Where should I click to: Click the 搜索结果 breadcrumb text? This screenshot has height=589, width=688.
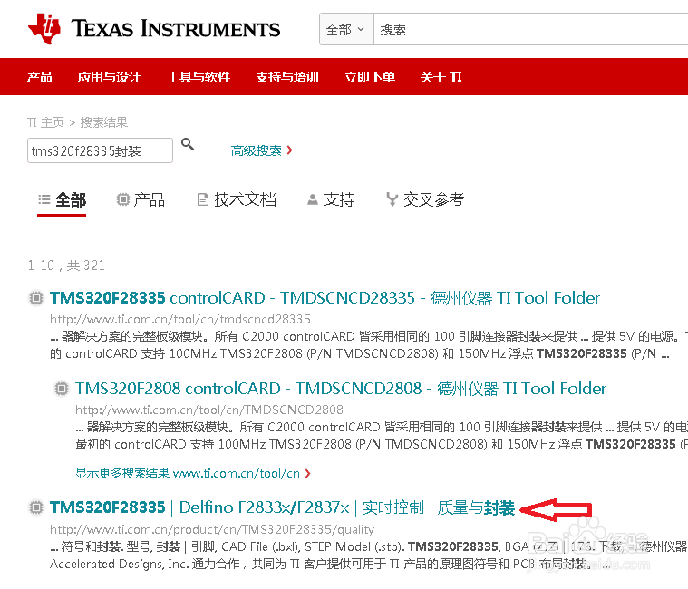click(x=104, y=122)
